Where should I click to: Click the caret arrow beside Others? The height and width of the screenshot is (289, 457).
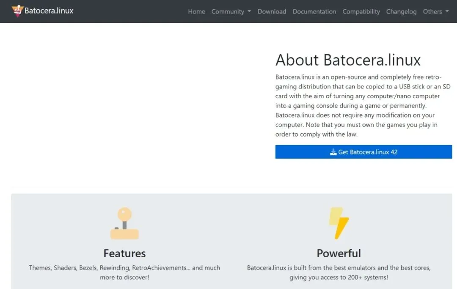point(447,11)
